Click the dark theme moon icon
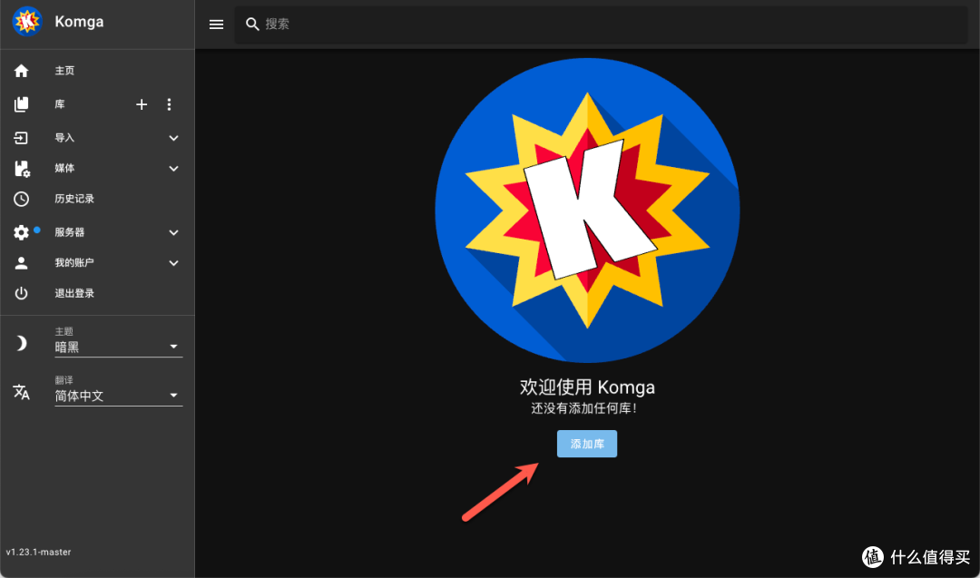980x578 pixels. (21, 343)
